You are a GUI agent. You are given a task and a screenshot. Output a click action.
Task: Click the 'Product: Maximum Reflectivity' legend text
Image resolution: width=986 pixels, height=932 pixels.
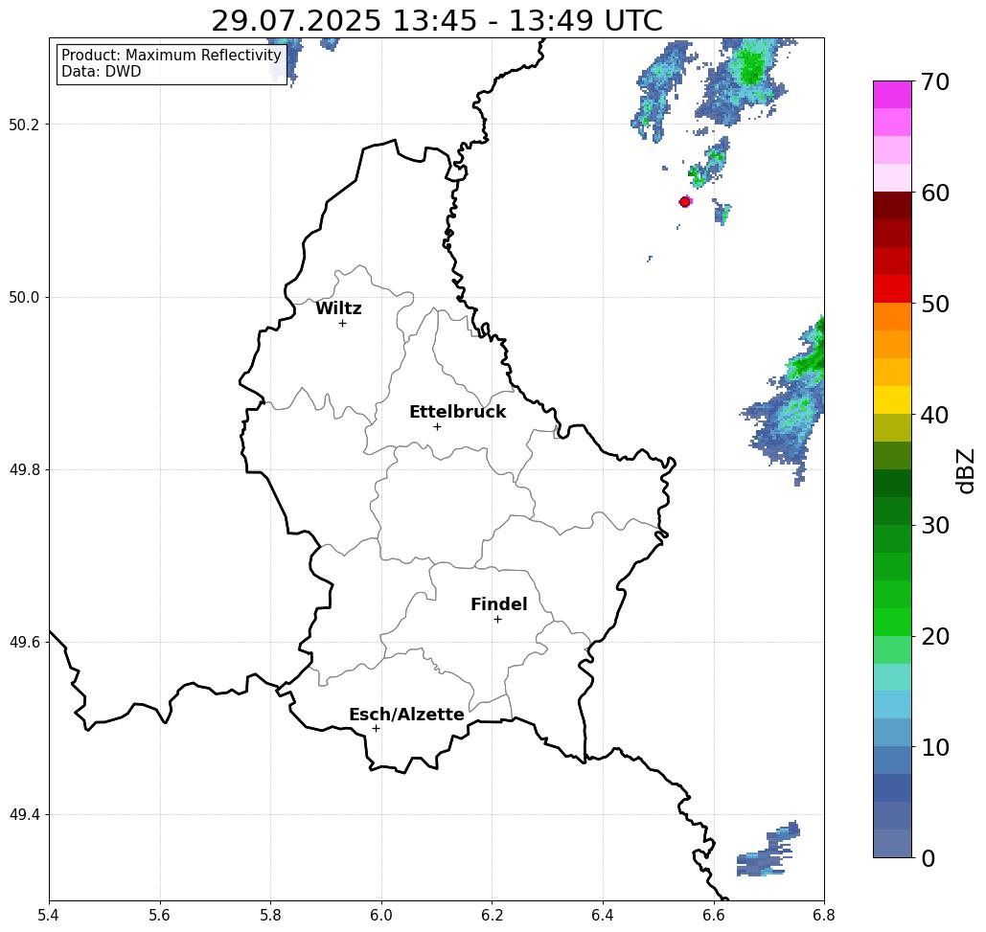pos(171,56)
